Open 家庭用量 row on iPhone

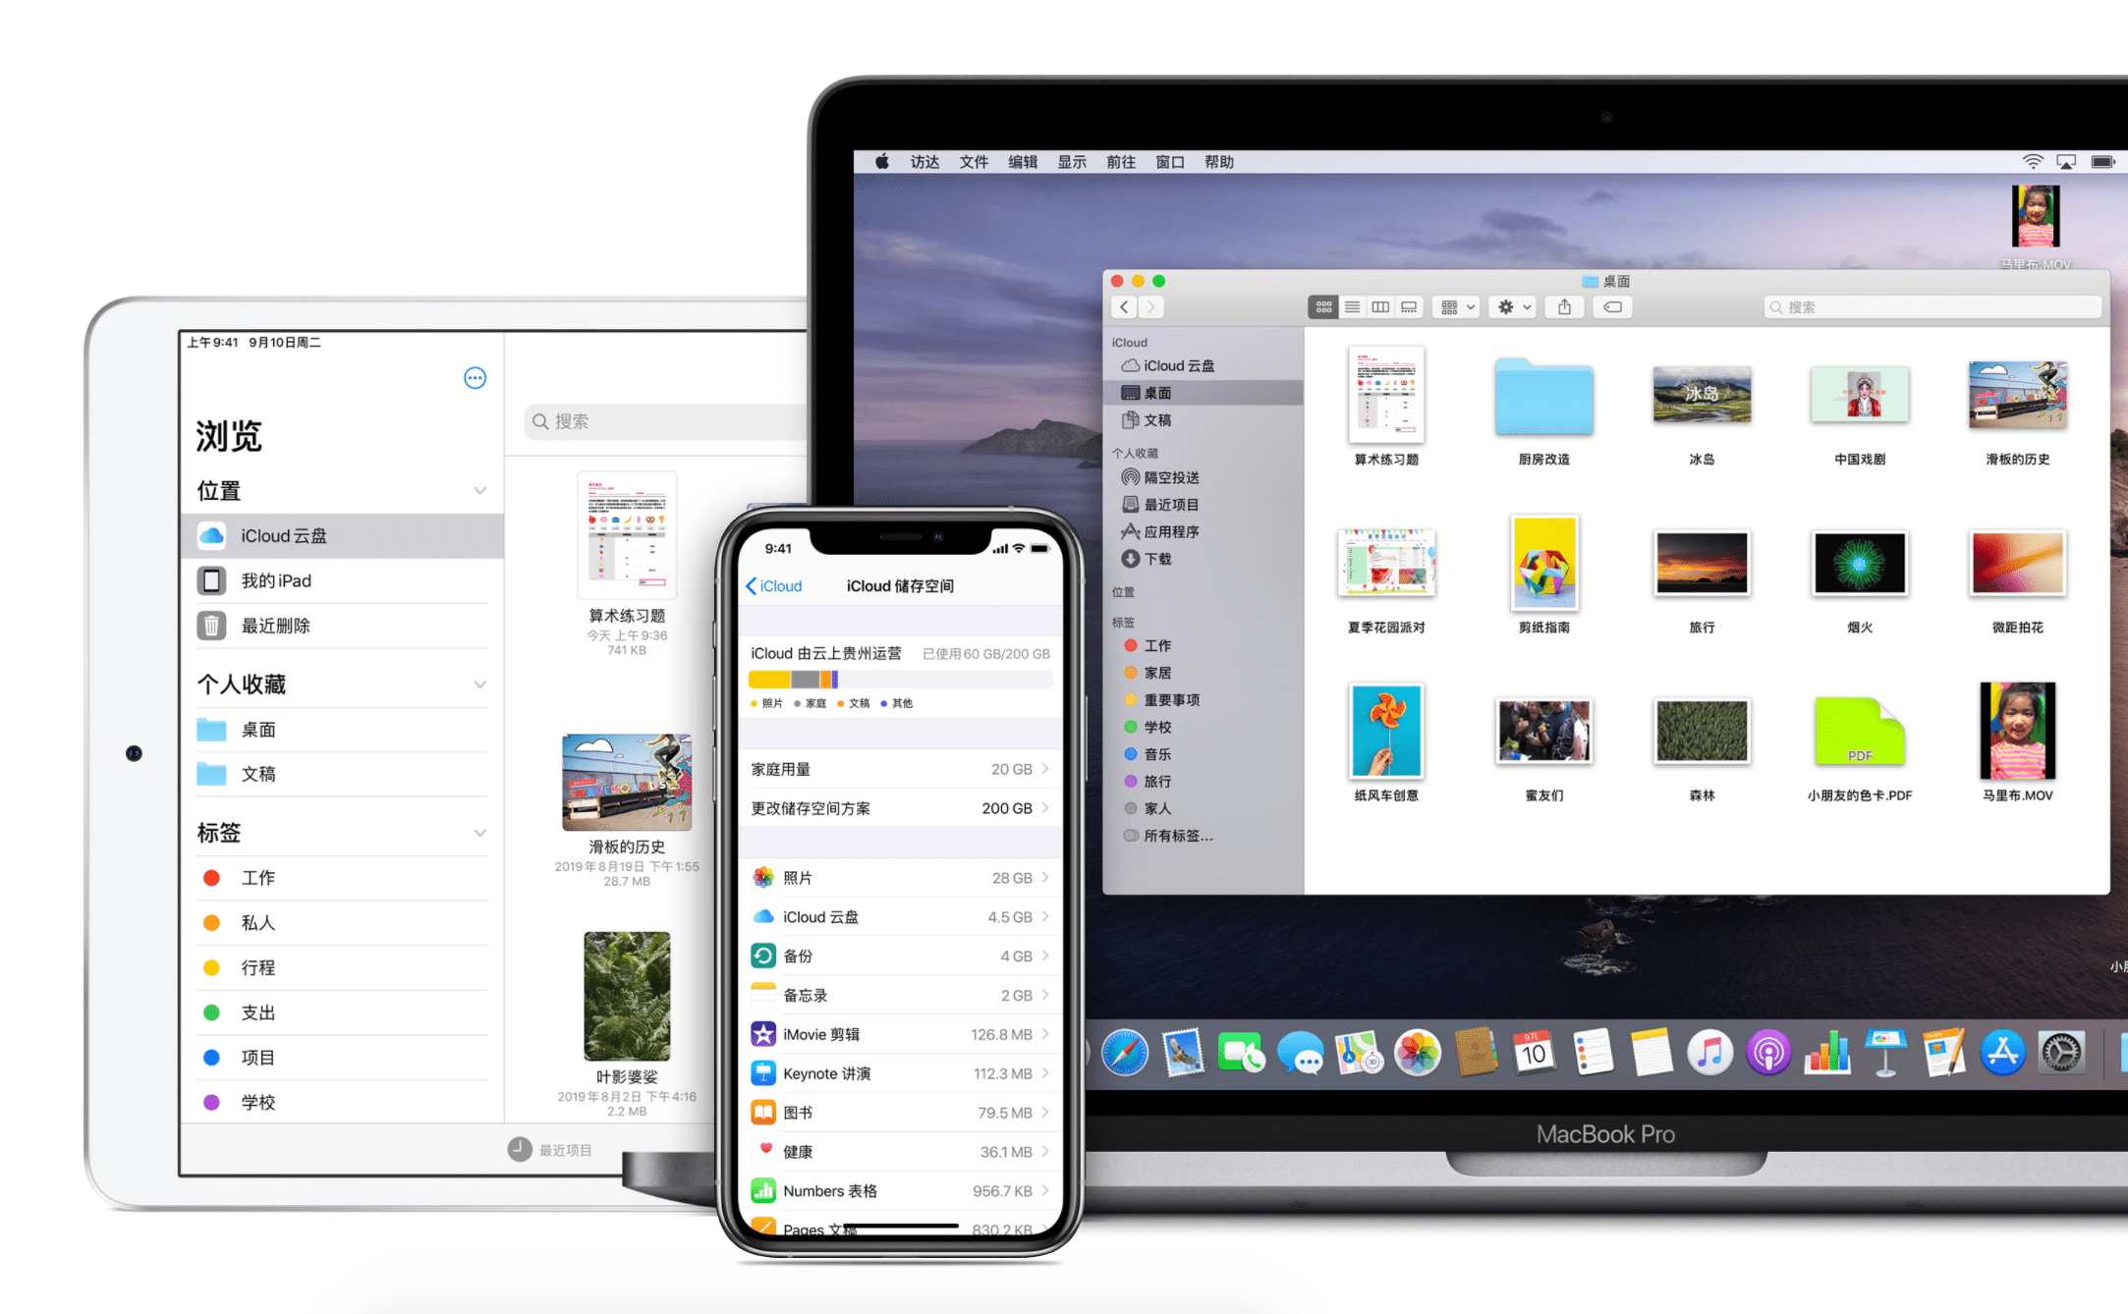900,769
